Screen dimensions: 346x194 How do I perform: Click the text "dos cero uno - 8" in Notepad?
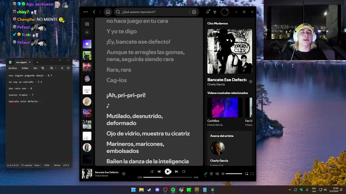(x=20, y=88)
